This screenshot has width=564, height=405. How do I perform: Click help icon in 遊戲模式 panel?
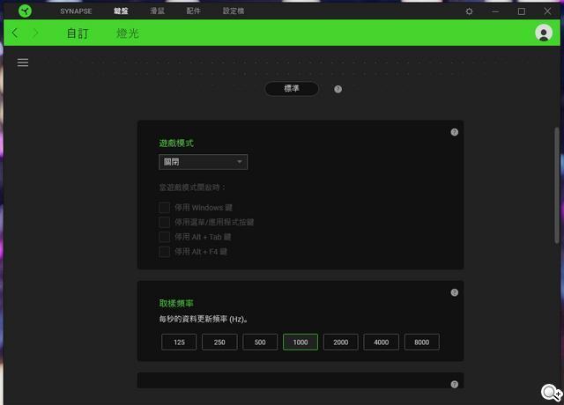(x=454, y=132)
